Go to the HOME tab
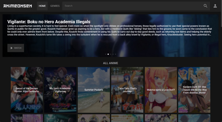 (x=42, y=6)
